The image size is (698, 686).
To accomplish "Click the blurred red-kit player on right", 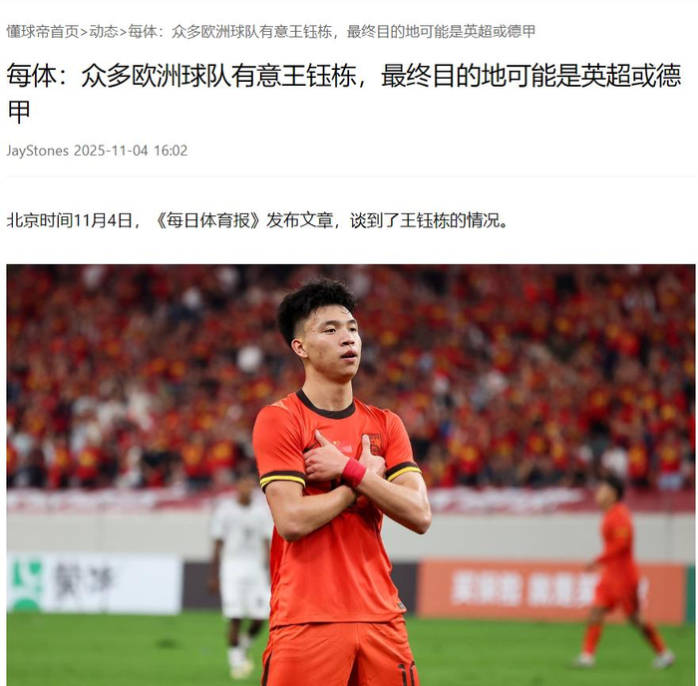I will tap(622, 573).
